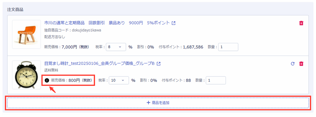Open external link icon beside グループB title
Image resolution: width=316 pixels, height=117 pixels.
tap(159, 64)
